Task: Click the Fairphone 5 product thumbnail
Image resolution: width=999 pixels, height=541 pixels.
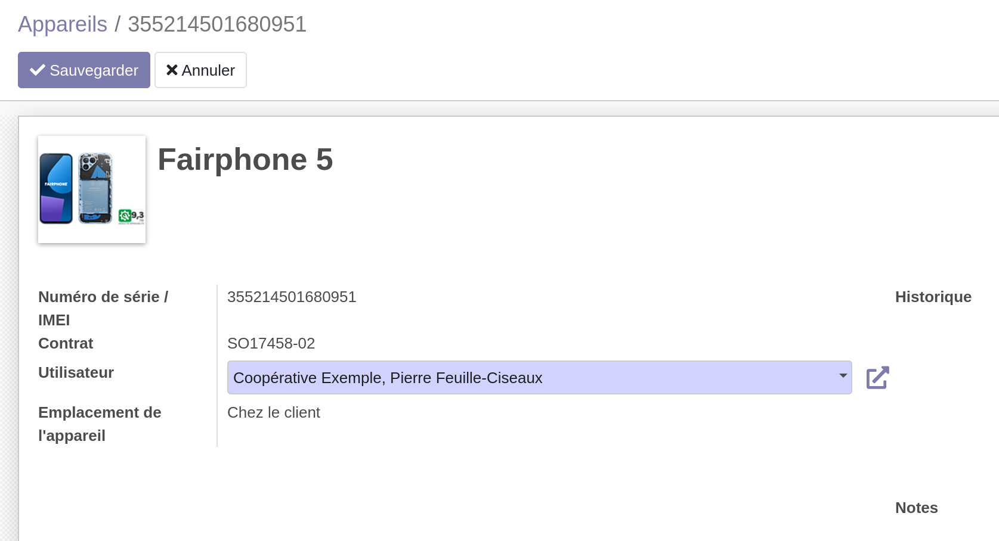Action: pyautogui.click(x=92, y=189)
